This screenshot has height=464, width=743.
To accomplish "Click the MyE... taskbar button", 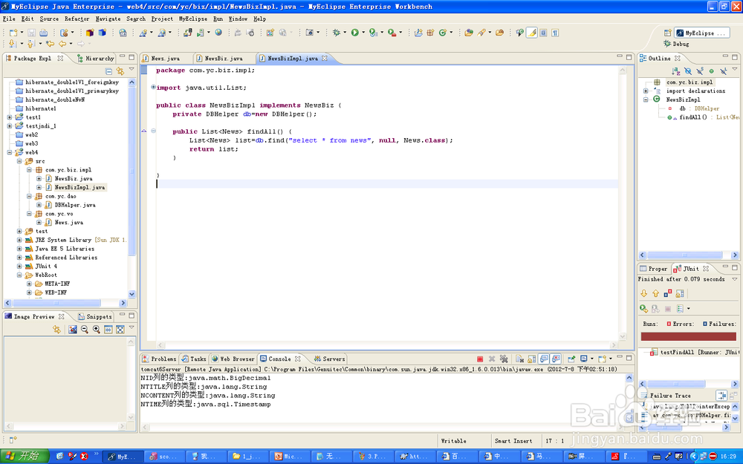I will click(x=123, y=457).
